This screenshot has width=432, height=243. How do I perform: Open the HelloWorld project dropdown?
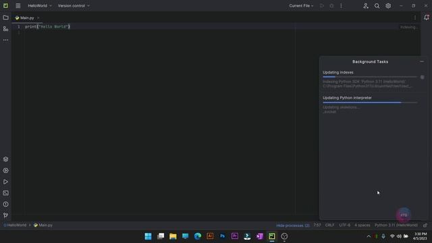click(40, 6)
